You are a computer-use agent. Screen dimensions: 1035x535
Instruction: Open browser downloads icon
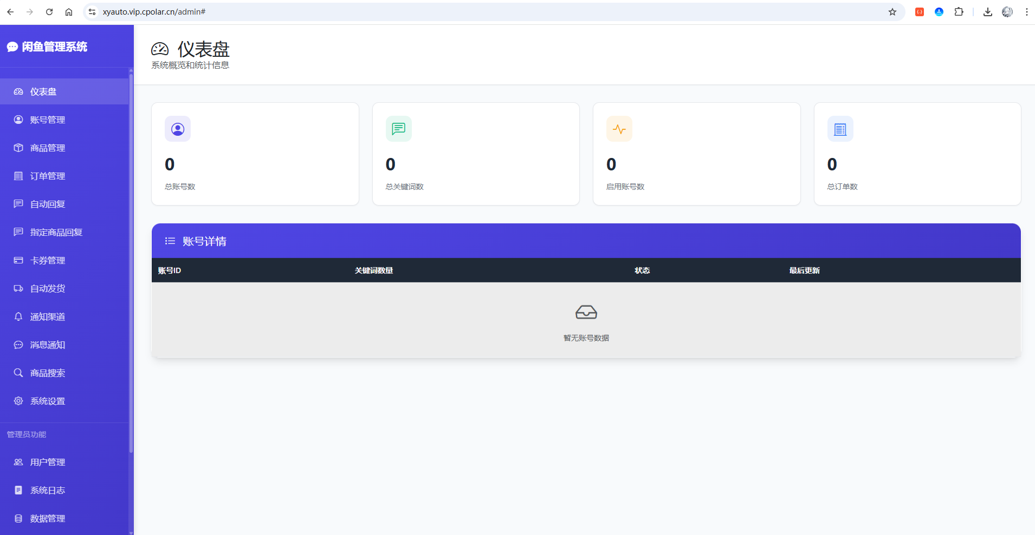pos(988,12)
